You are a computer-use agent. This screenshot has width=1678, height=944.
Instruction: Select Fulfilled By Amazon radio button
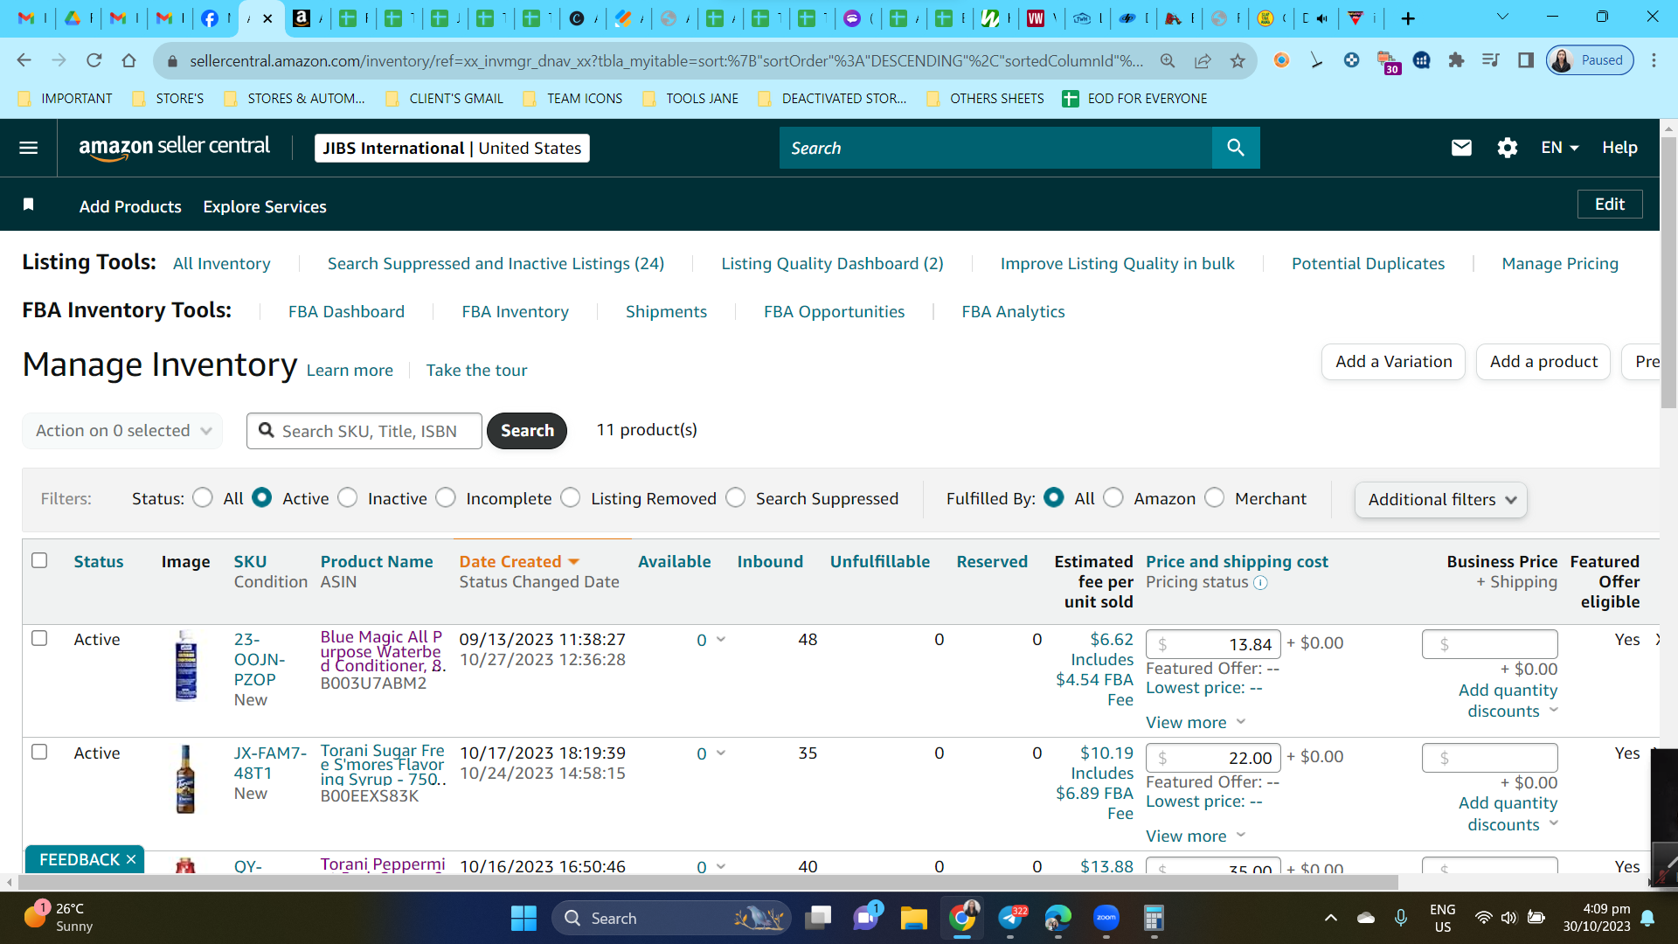(1113, 498)
